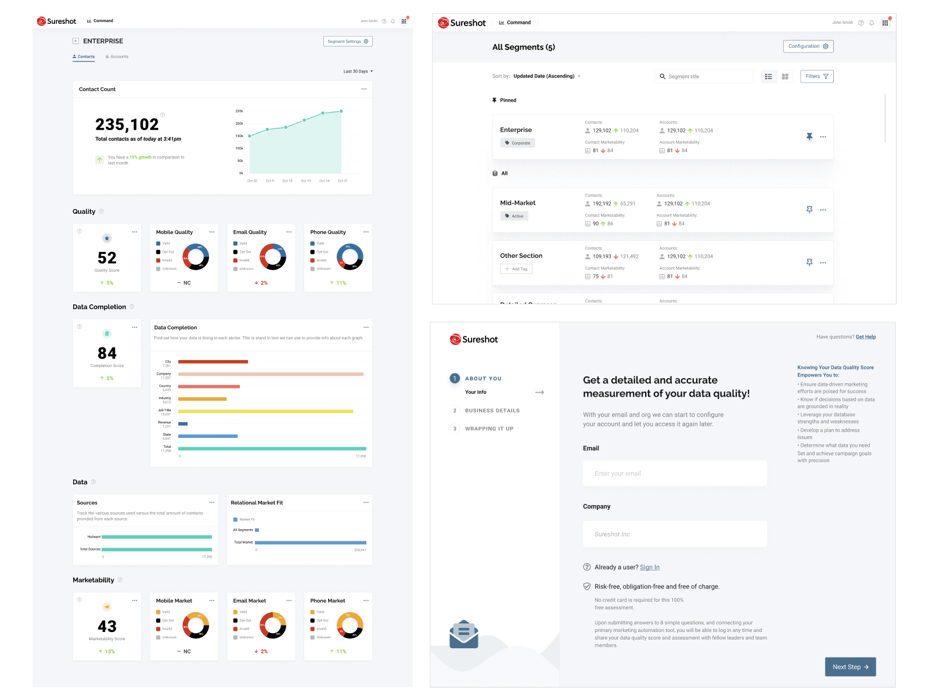Screen dimensions: 929x697
Task: Click the Command bar-chart icon next to Sureshot logo
Action: tap(89, 20)
